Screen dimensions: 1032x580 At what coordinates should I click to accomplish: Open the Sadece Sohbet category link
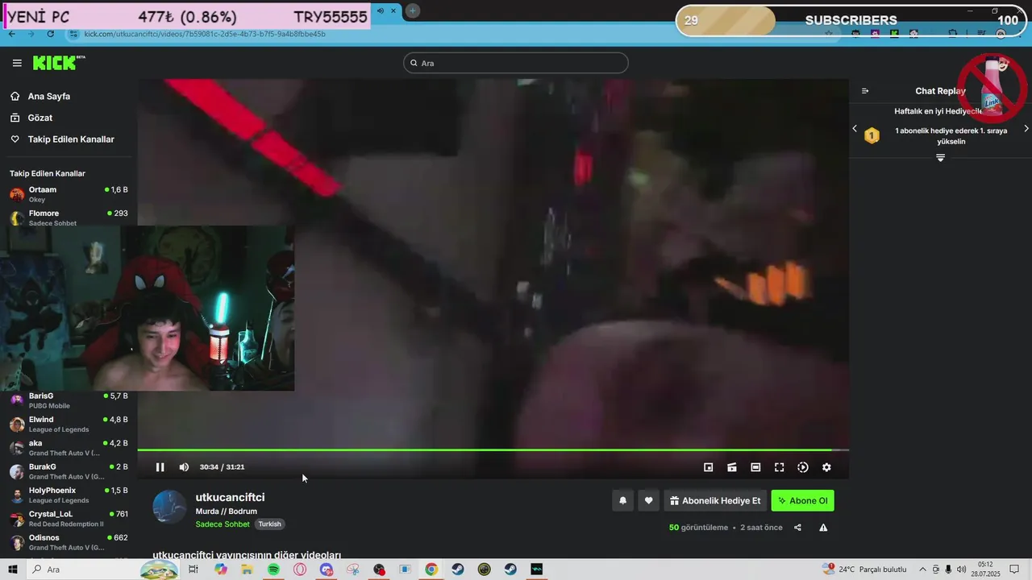coord(223,524)
